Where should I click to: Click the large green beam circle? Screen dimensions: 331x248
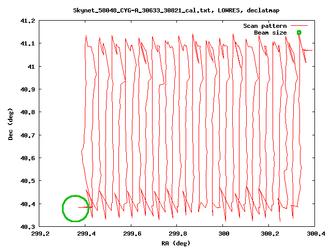pos(76,208)
